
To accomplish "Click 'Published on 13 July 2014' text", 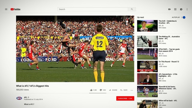I will click(x=33, y=99).
